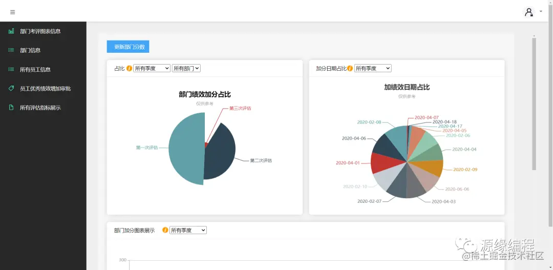
Task: Click the 2020-02-10 date label
Action: [x=355, y=186]
